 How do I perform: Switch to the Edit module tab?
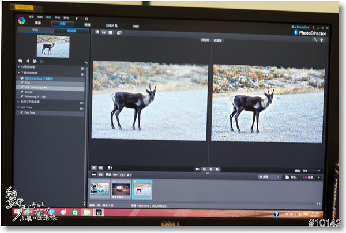tap(88, 24)
